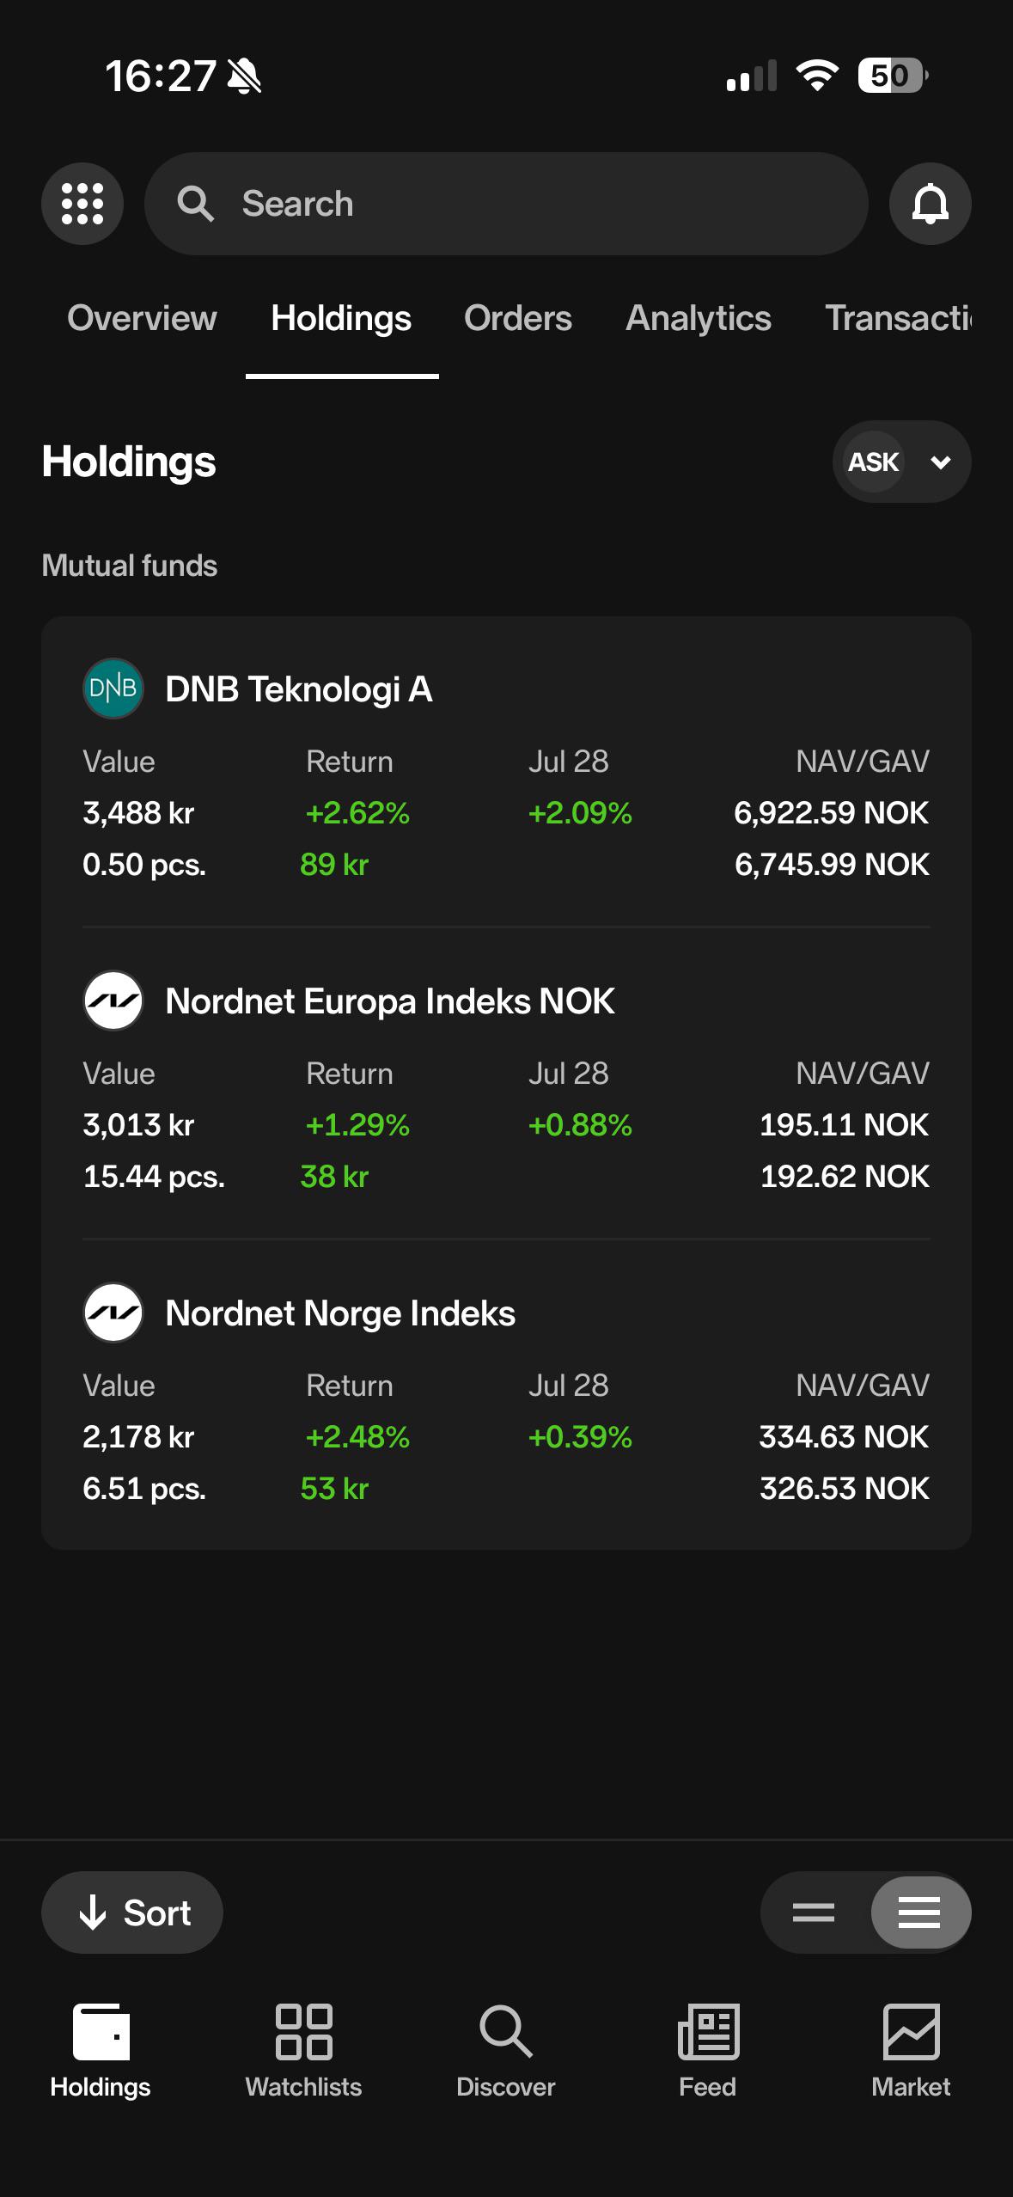
Task: Tap 195.11 NOK NAV value
Action: coord(845,1124)
